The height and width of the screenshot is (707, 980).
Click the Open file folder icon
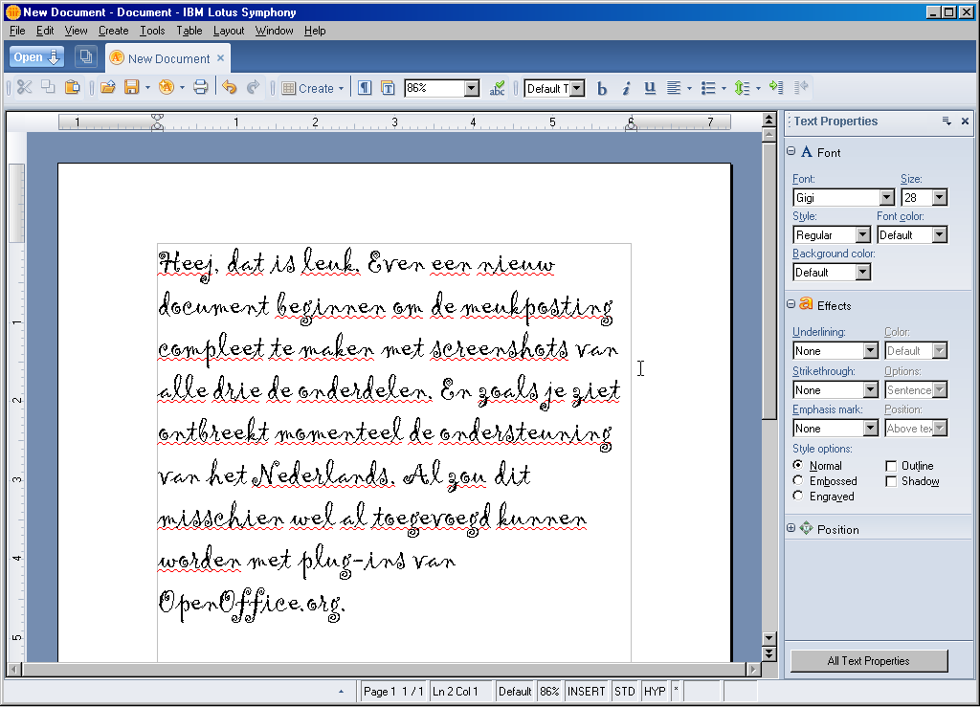(x=108, y=87)
